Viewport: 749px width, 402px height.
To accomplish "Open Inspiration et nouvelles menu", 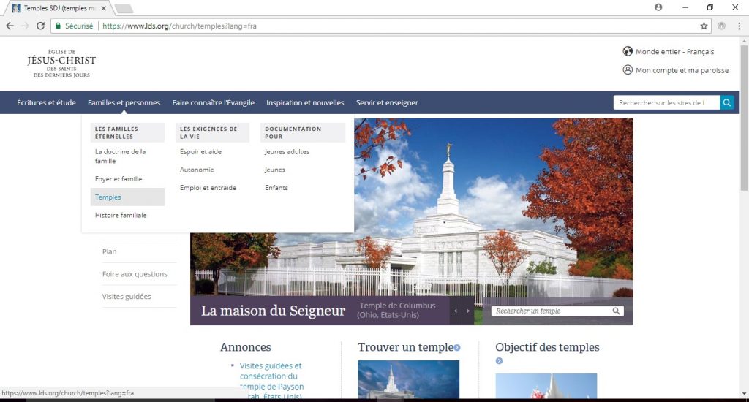I will coord(305,102).
